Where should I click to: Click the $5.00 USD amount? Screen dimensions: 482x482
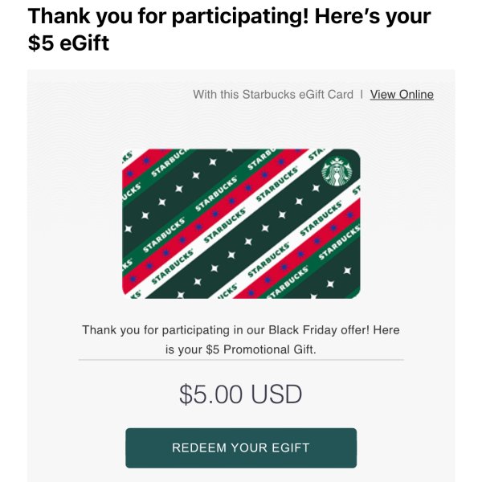[241, 394]
